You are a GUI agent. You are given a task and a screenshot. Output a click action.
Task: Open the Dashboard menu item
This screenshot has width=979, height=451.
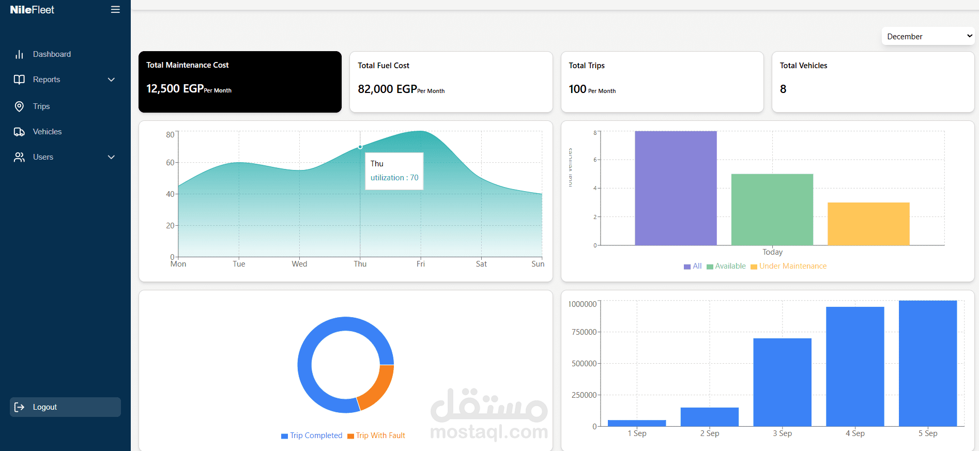[x=65, y=54]
